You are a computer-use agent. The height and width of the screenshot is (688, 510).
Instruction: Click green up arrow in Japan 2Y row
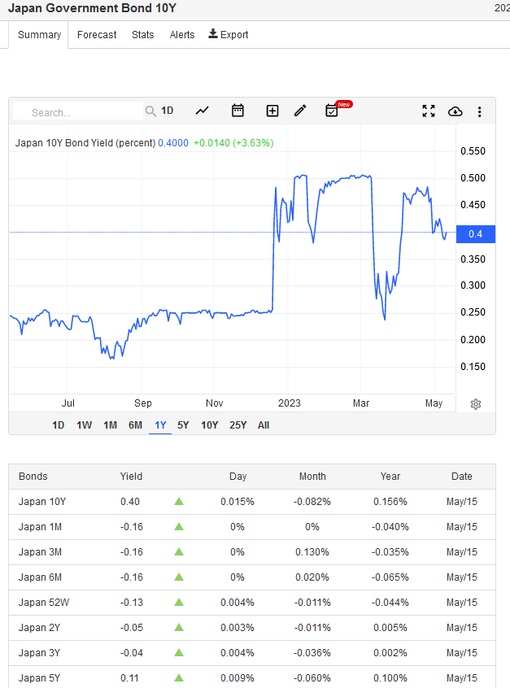[x=179, y=628]
